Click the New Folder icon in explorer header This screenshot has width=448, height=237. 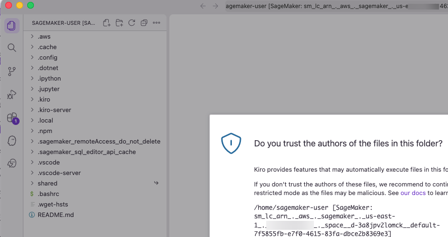(119, 23)
